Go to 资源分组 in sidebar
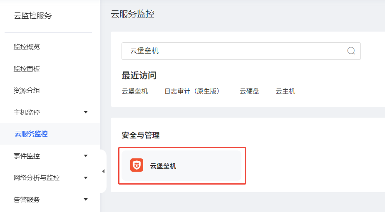 click(x=27, y=91)
